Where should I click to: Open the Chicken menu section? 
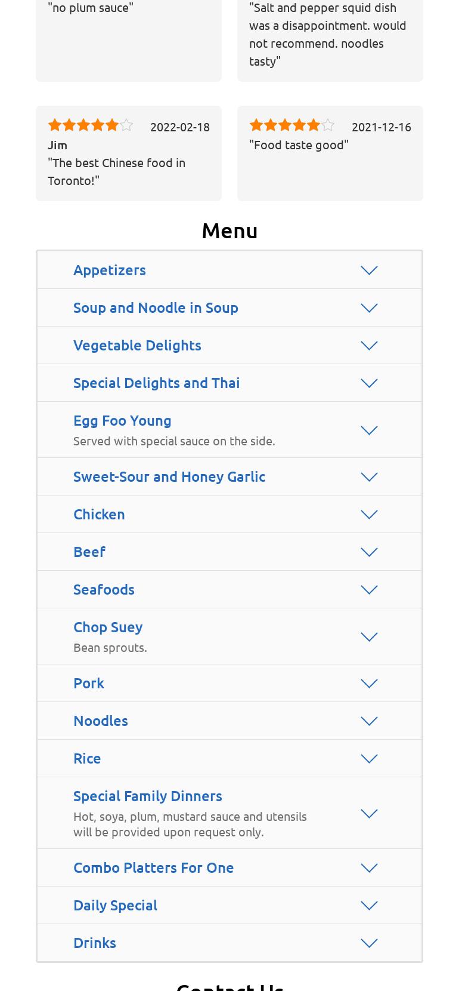point(99,514)
